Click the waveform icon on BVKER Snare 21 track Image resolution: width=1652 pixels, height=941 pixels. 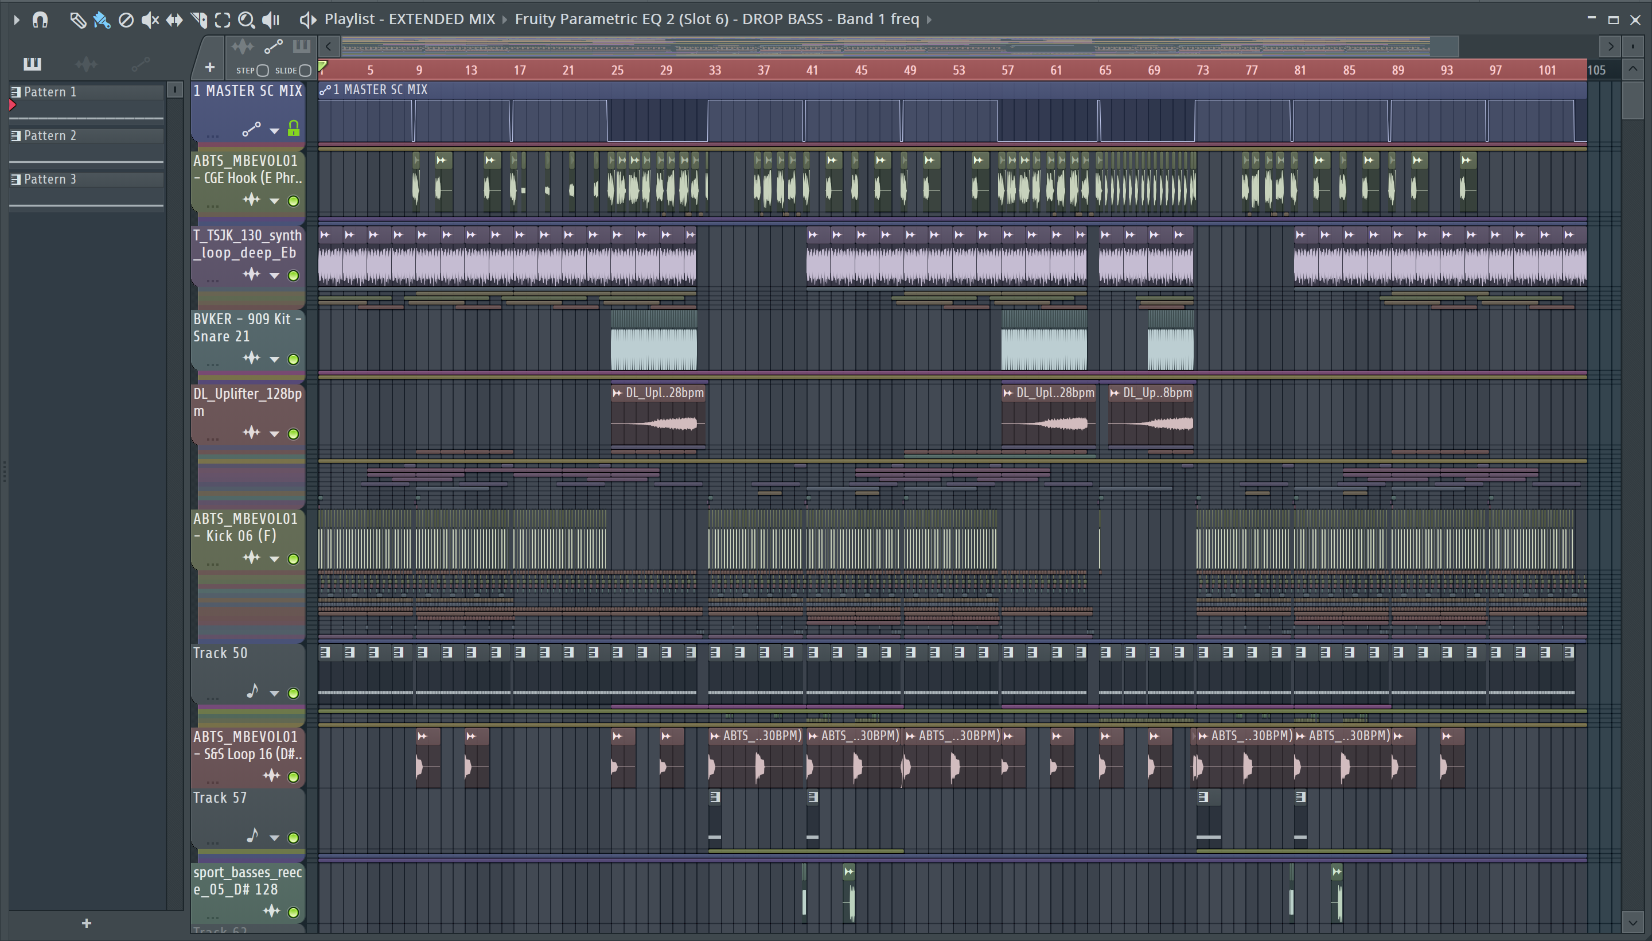(x=251, y=358)
